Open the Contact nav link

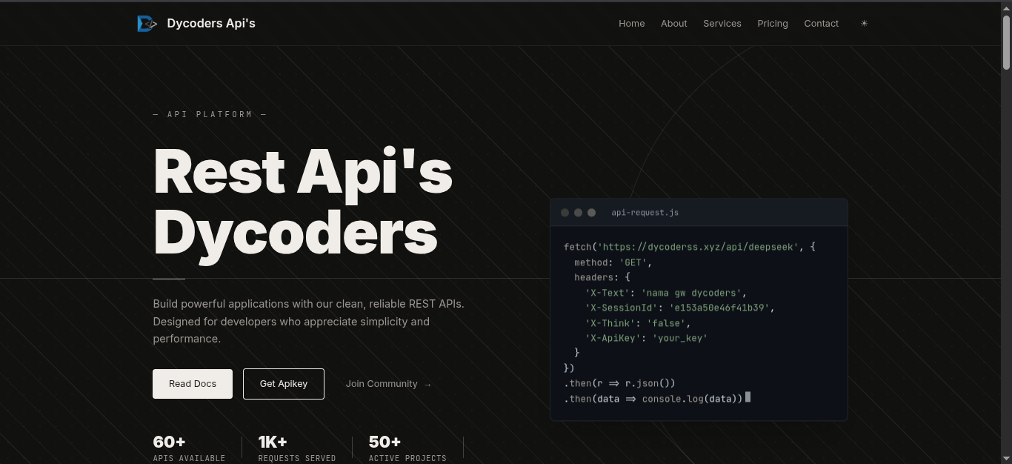(822, 24)
